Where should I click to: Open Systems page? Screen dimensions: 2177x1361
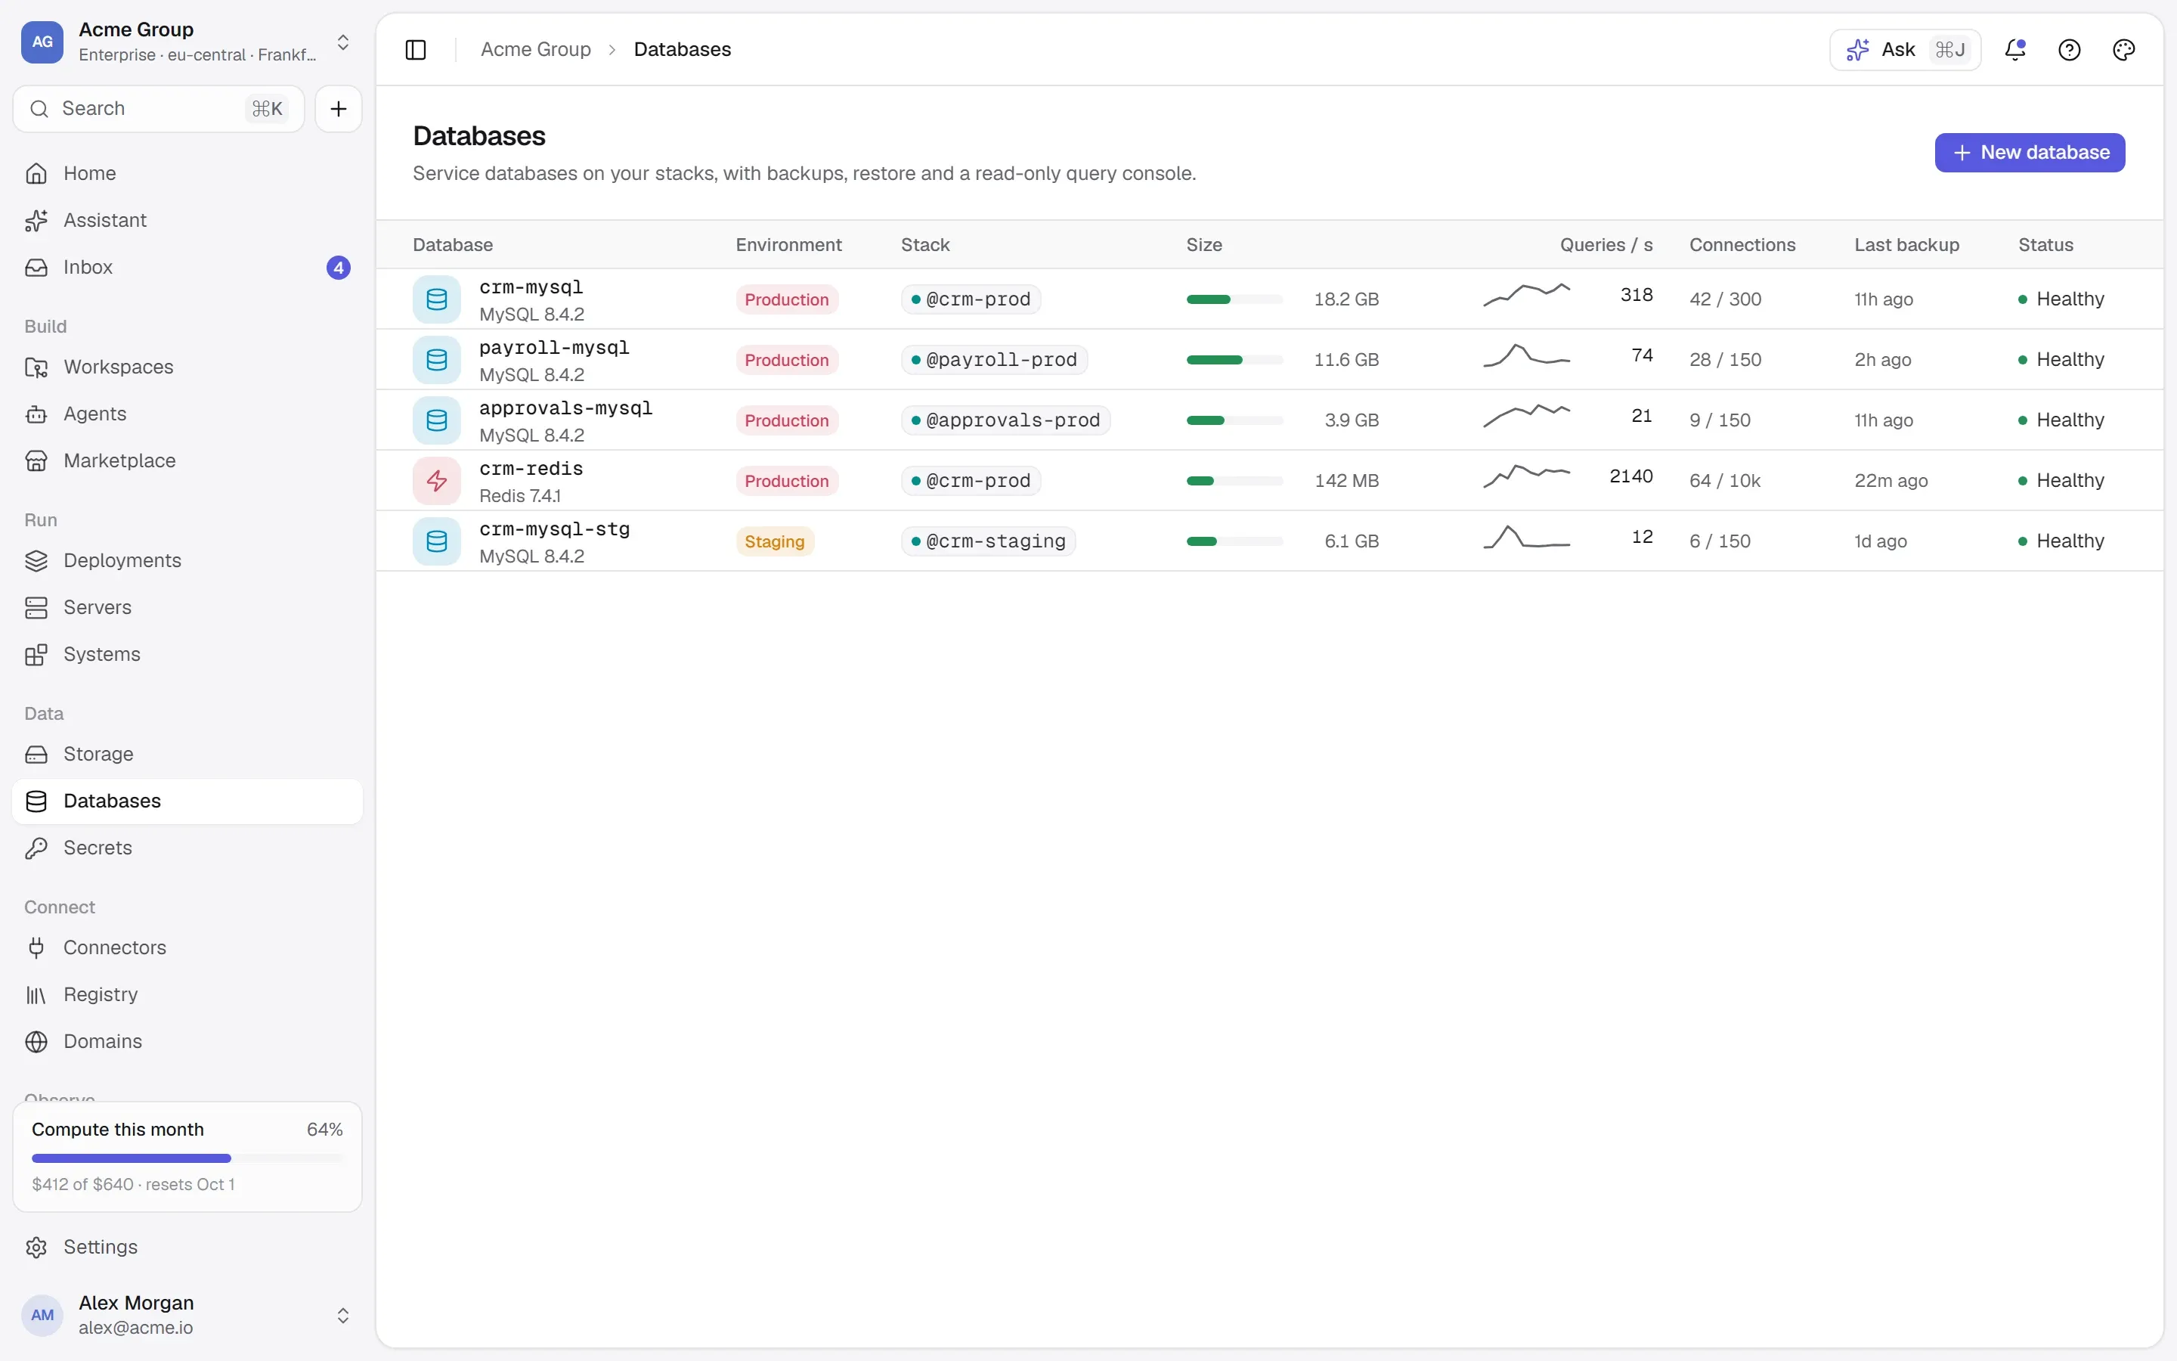click(x=187, y=654)
